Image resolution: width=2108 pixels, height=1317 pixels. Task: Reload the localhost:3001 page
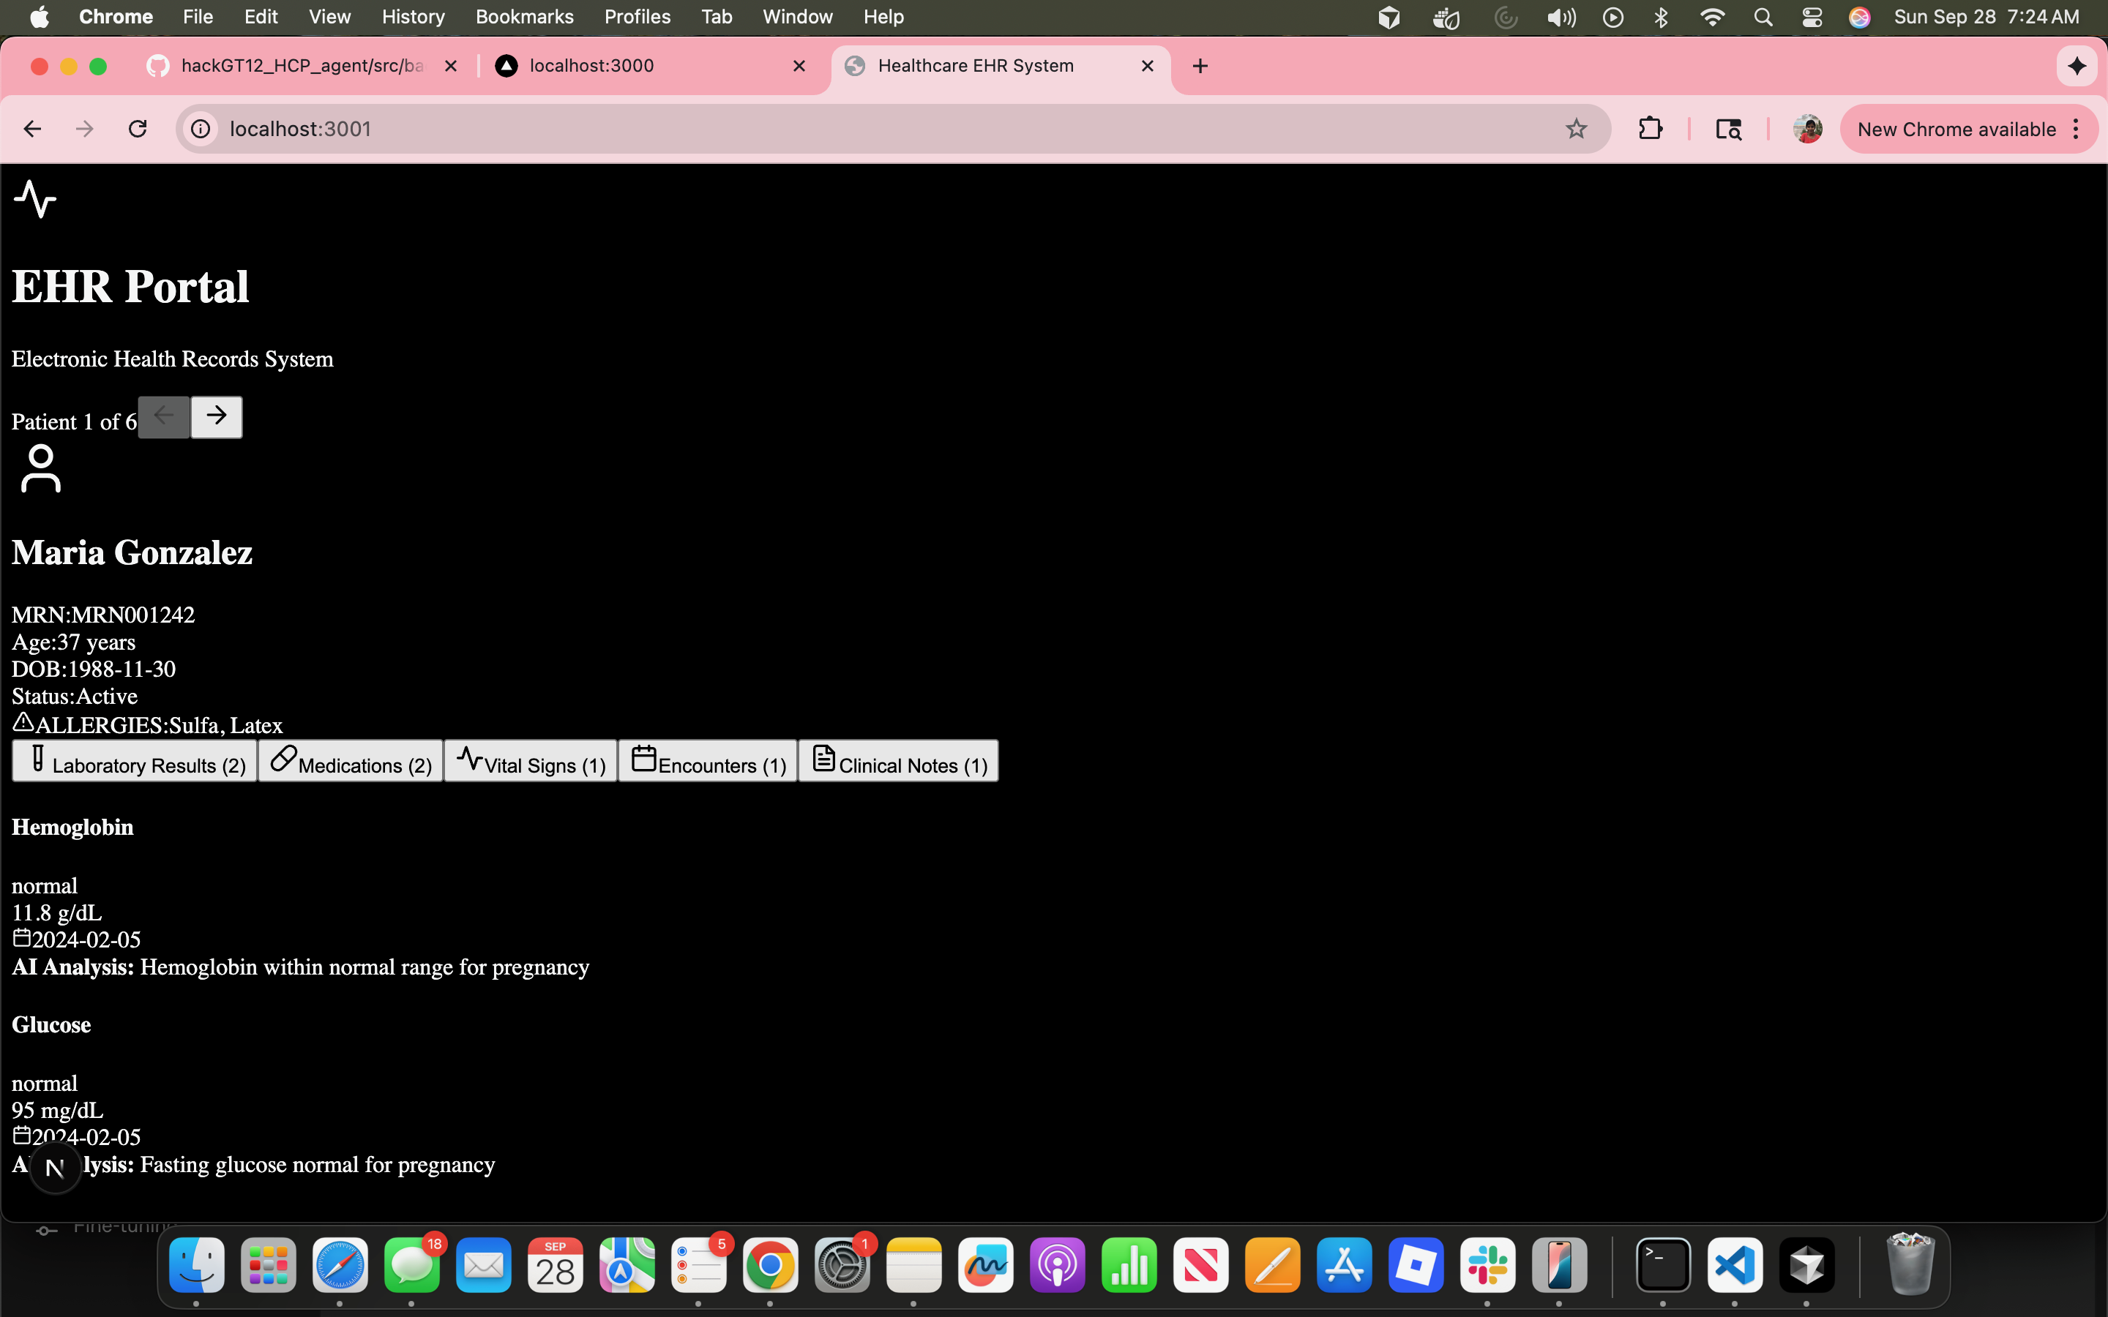pos(138,129)
